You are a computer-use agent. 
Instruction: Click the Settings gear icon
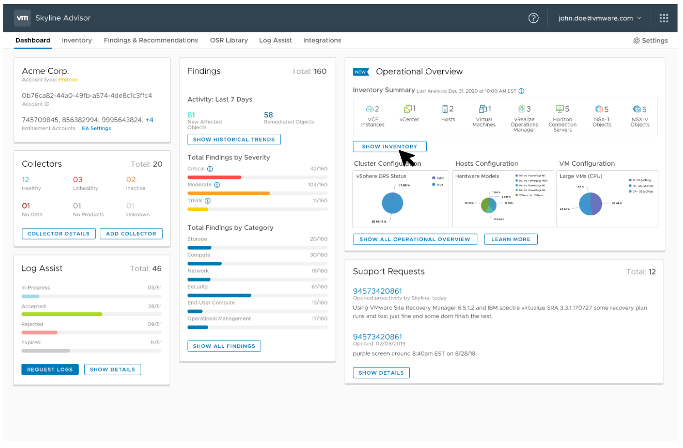point(637,41)
